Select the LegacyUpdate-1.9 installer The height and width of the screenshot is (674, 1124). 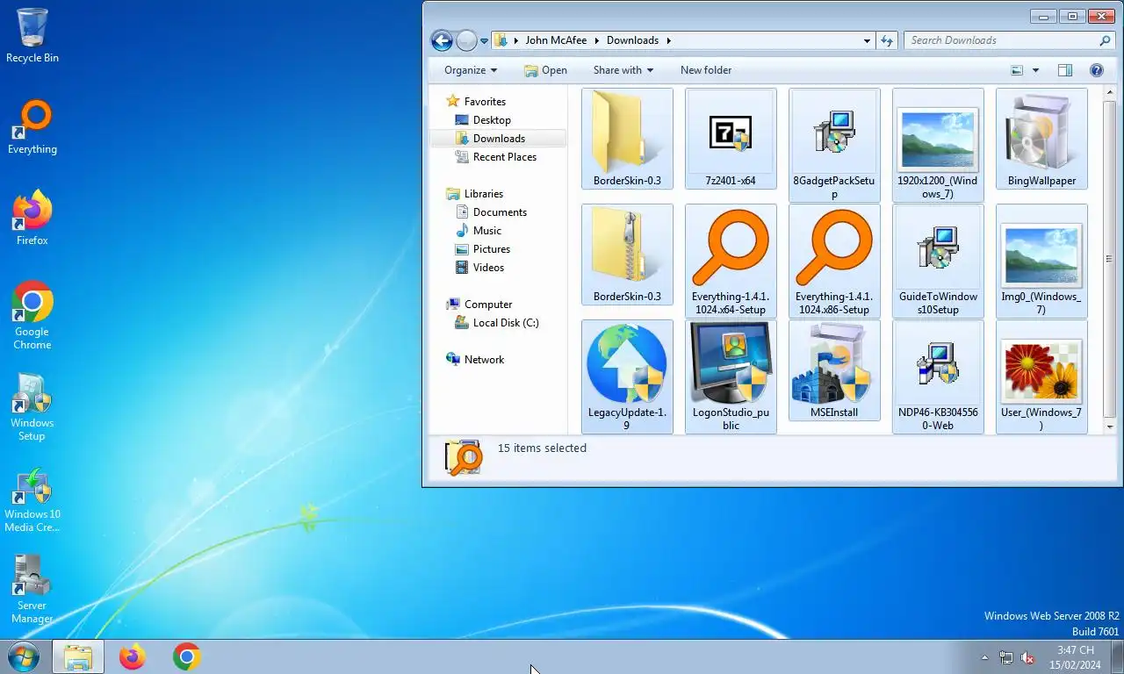click(x=627, y=376)
